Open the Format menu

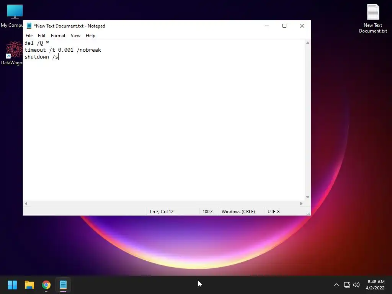click(58, 36)
